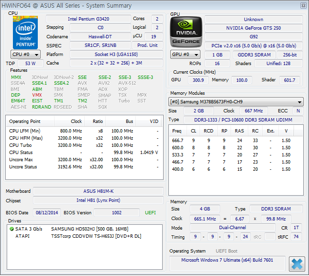Select the CPU Turbo row in clock table

click(x=84, y=145)
